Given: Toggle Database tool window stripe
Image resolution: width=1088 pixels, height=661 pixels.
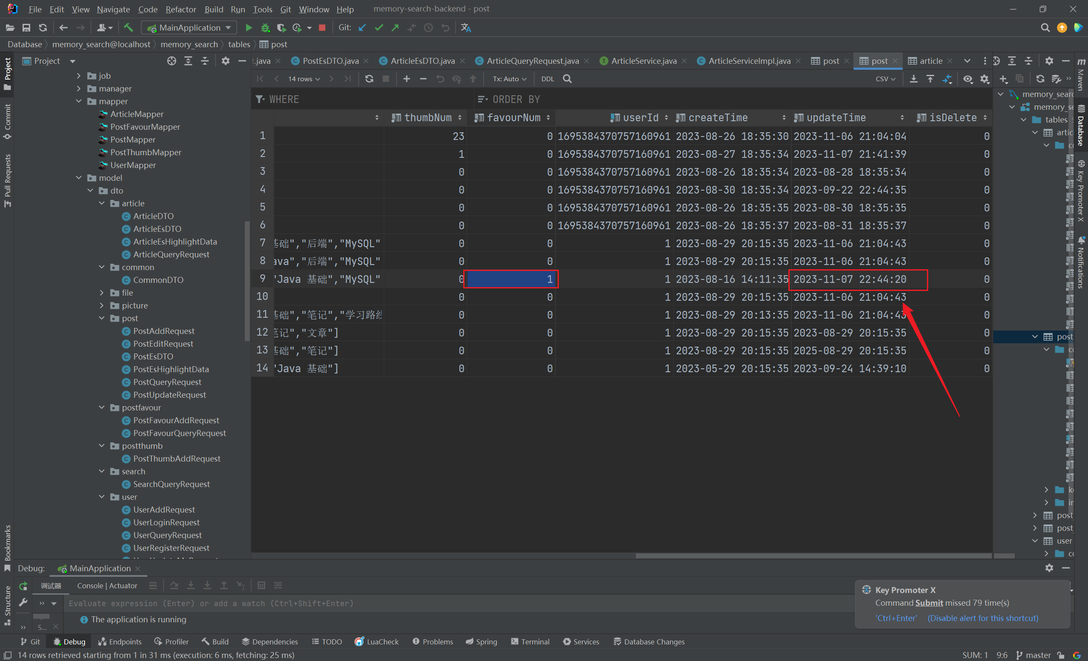Looking at the screenshot, I should click(1080, 125).
